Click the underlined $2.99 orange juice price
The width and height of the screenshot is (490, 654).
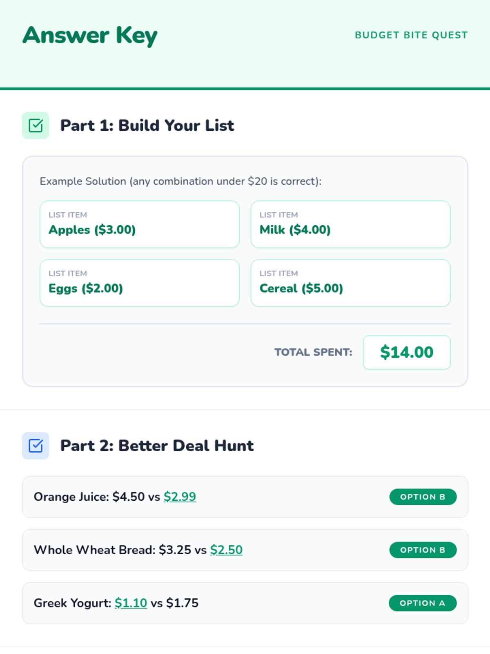(180, 497)
